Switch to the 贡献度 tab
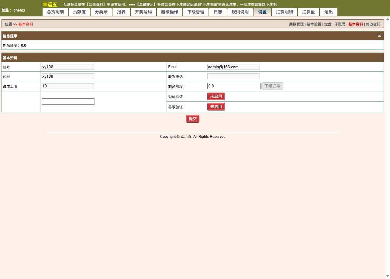Viewport: 390px width, 279px height. [79, 12]
